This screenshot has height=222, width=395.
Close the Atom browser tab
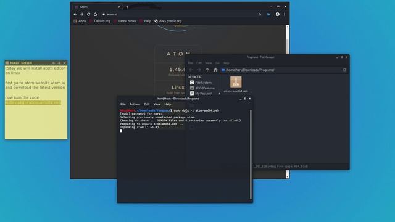click(119, 7)
